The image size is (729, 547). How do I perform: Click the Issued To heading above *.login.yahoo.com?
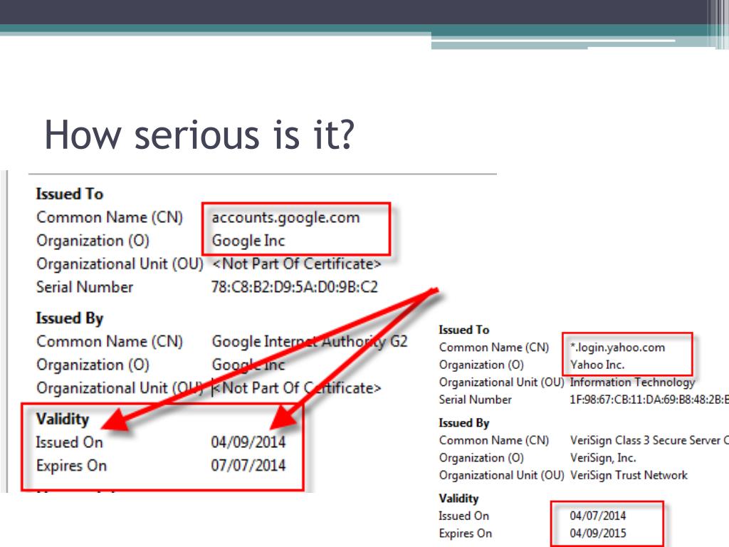point(464,330)
